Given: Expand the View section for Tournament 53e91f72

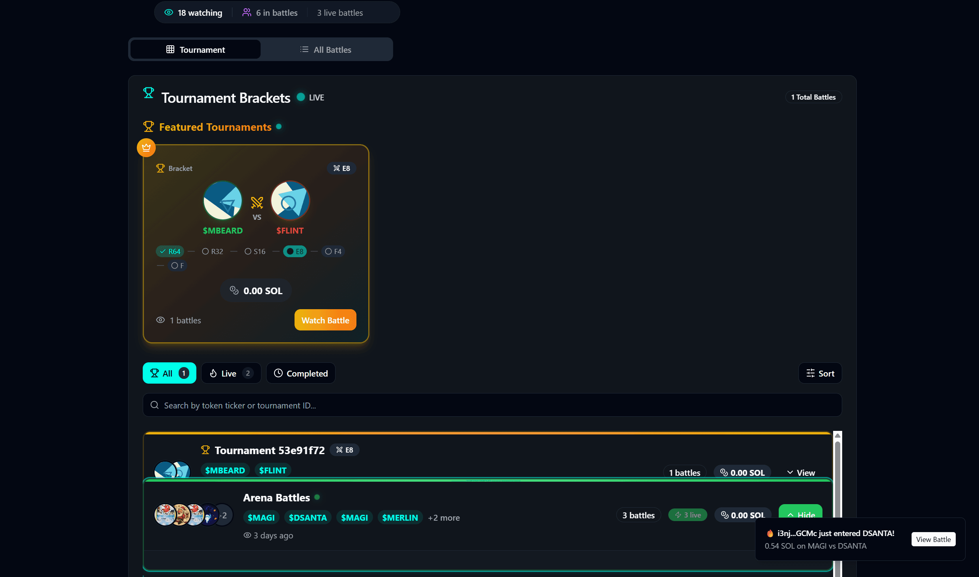Looking at the screenshot, I should (x=800, y=472).
